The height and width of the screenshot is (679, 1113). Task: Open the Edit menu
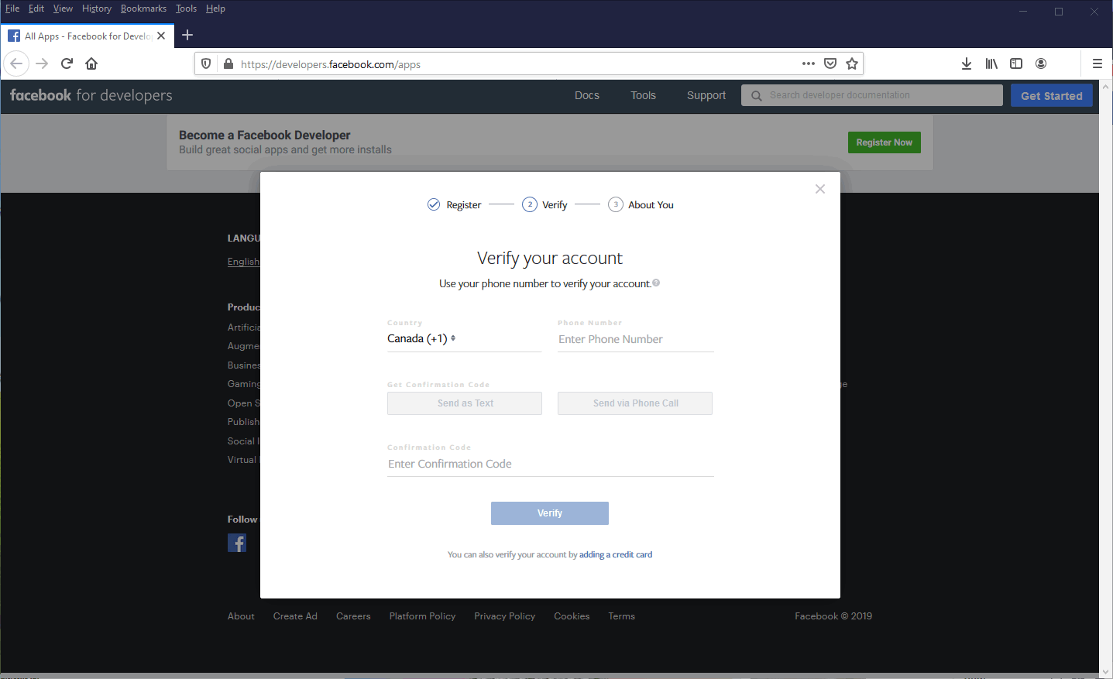coord(36,9)
